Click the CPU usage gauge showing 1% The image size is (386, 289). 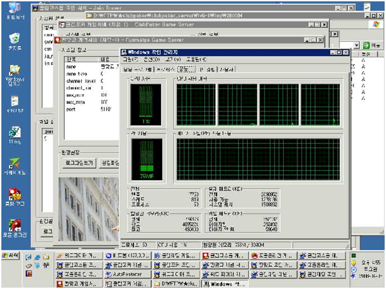coord(146,105)
